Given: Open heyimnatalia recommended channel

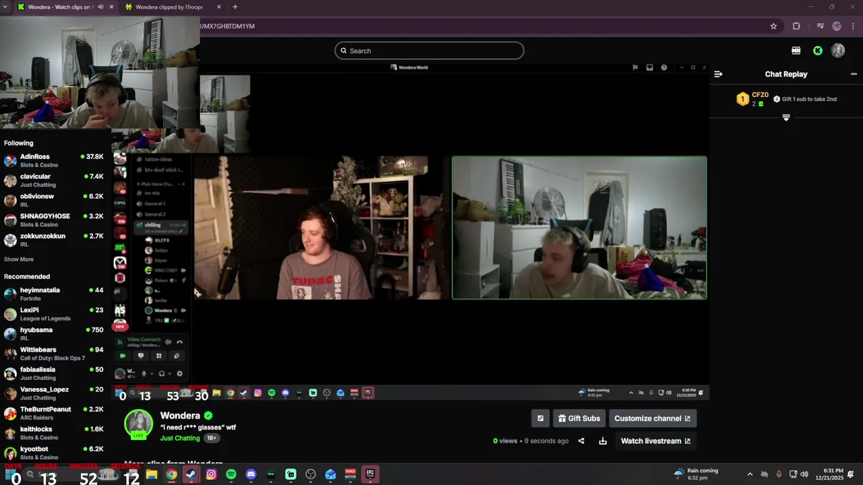Looking at the screenshot, I should tap(54, 294).
